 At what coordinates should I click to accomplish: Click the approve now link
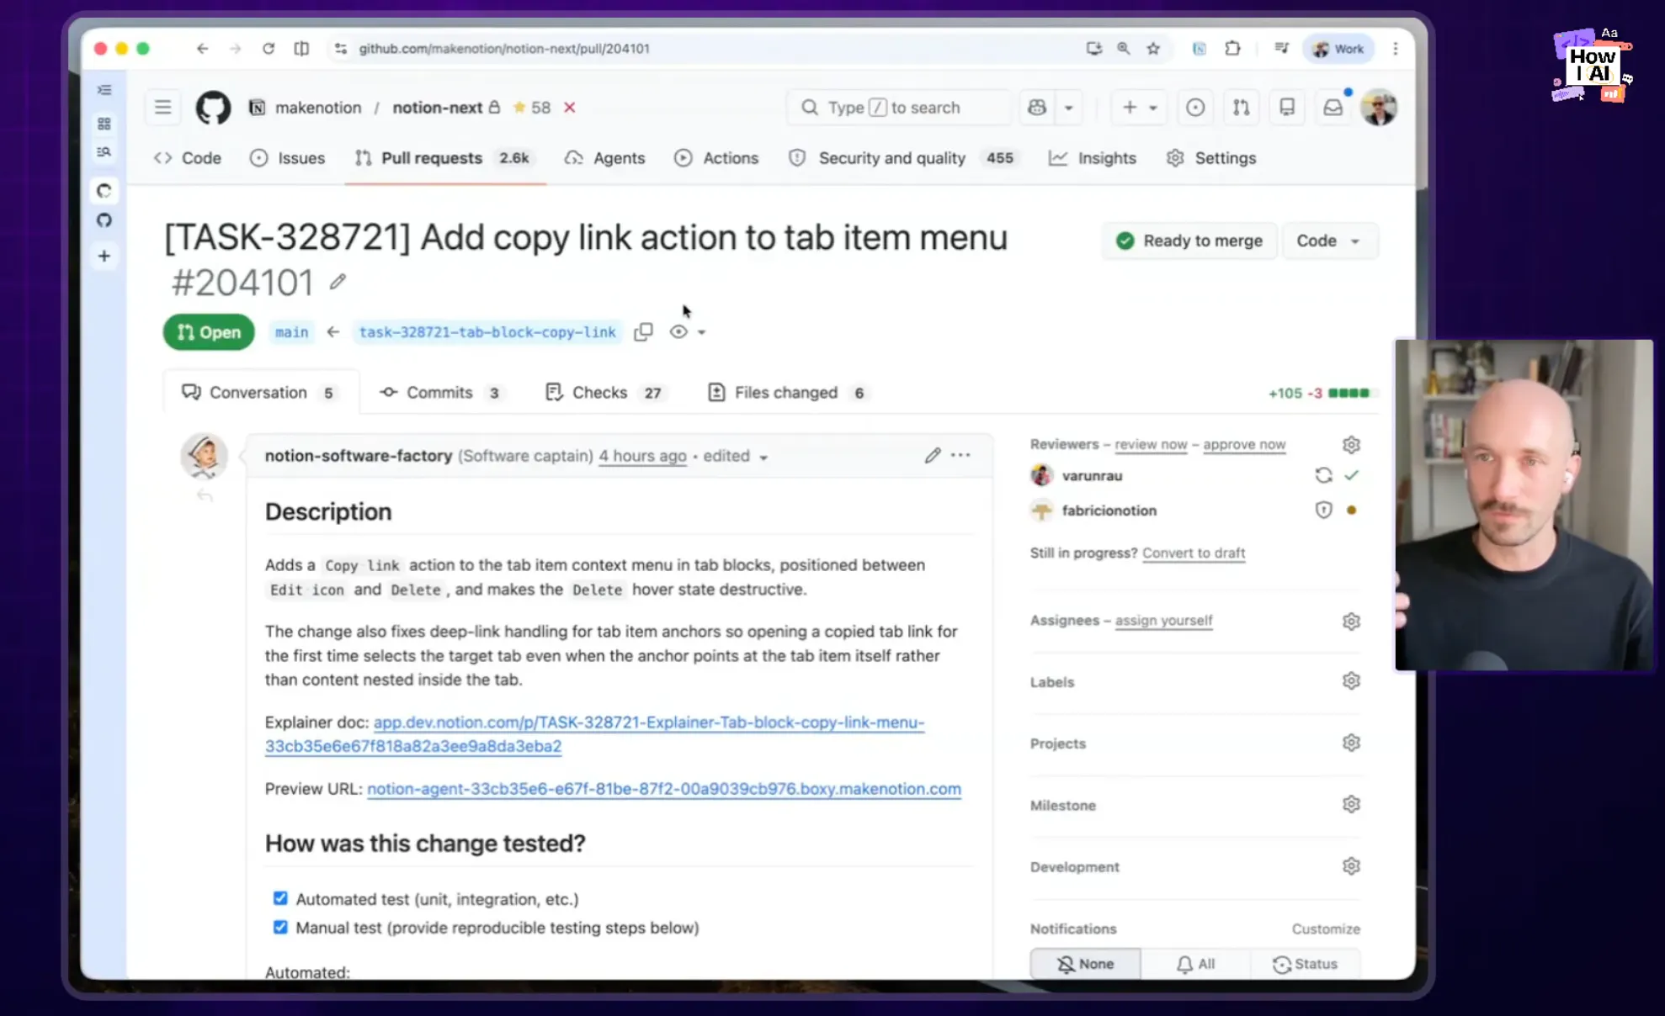point(1244,444)
